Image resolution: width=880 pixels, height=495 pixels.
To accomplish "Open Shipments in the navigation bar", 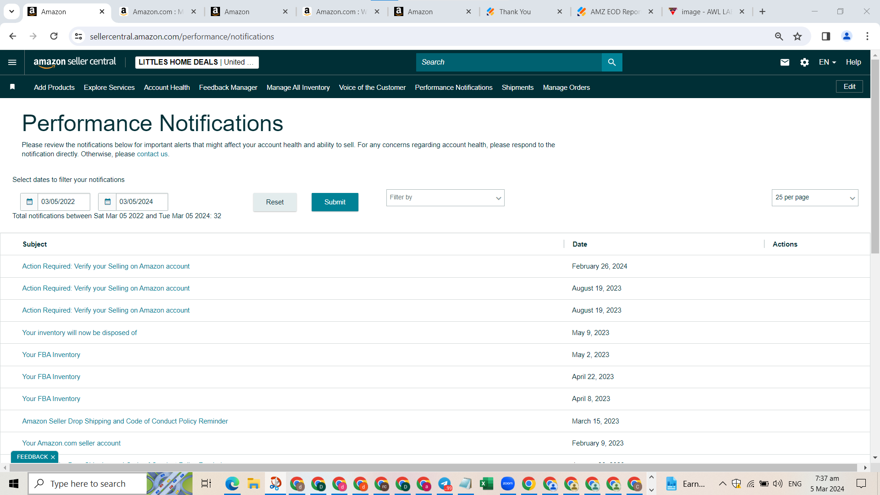I will click(x=517, y=88).
